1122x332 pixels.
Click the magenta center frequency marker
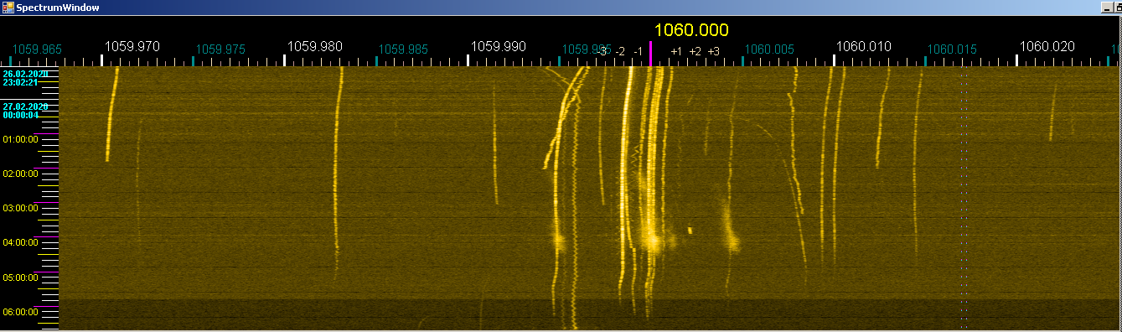(650, 54)
